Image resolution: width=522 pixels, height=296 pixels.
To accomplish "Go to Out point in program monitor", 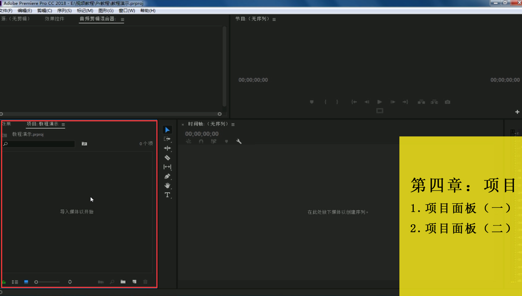I will pyautogui.click(x=405, y=102).
